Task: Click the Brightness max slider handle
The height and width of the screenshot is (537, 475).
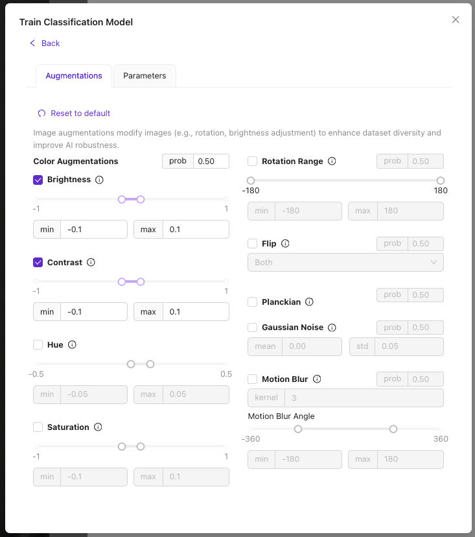Action: coord(141,199)
